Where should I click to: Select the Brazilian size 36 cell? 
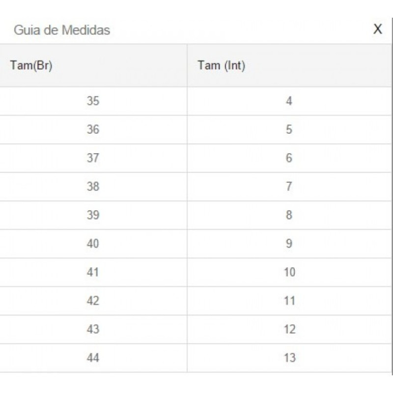click(93, 130)
